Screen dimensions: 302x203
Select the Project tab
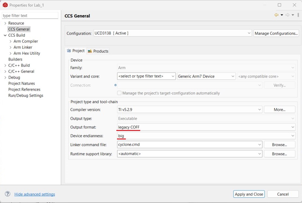pyautogui.click(x=75, y=51)
